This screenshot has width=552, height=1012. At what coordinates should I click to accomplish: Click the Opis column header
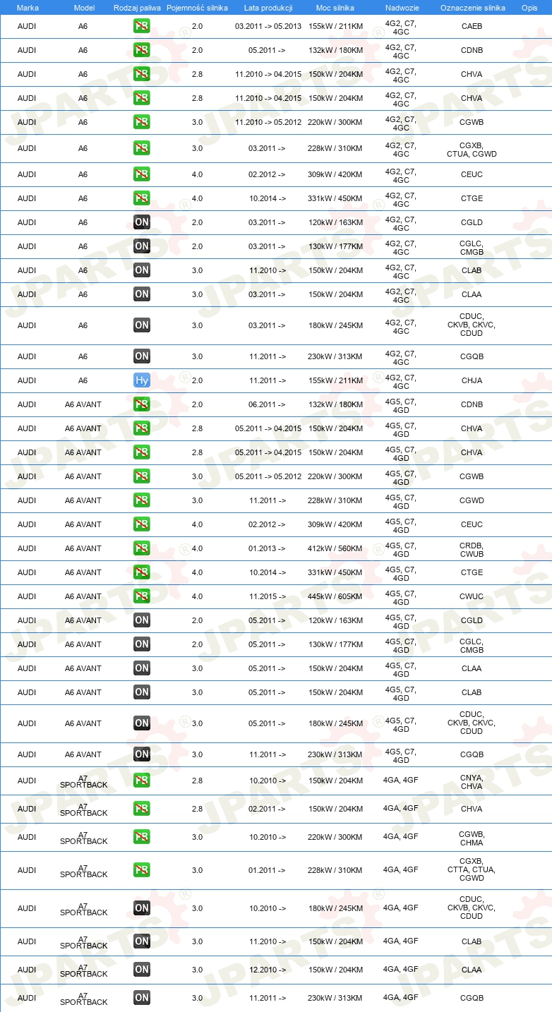(529, 7)
